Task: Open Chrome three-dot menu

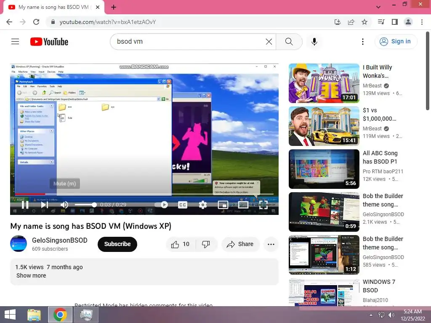Action: tap(422, 22)
